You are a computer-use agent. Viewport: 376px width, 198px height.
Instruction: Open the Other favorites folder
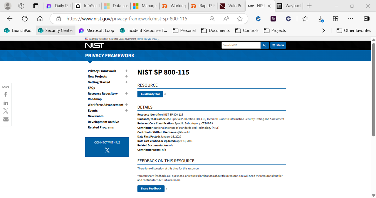pos(354,31)
